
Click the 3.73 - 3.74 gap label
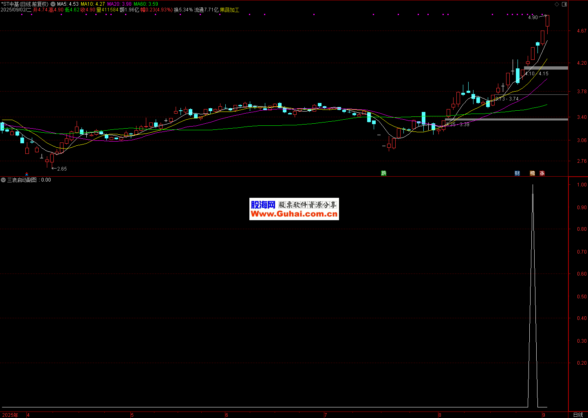(x=507, y=99)
